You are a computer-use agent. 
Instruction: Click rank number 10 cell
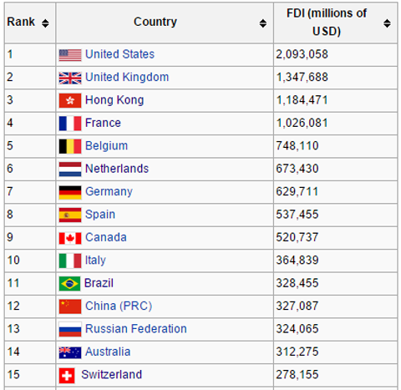[30, 261]
